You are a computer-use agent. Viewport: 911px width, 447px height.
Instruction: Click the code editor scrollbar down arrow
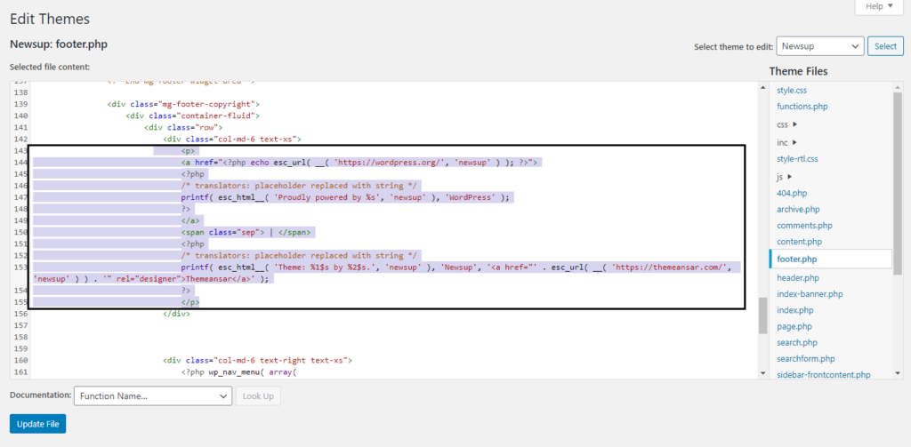(x=762, y=373)
